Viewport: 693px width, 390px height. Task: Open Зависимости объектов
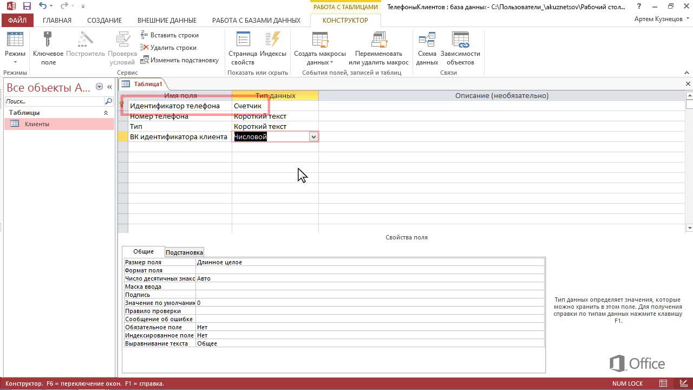pyautogui.click(x=460, y=48)
